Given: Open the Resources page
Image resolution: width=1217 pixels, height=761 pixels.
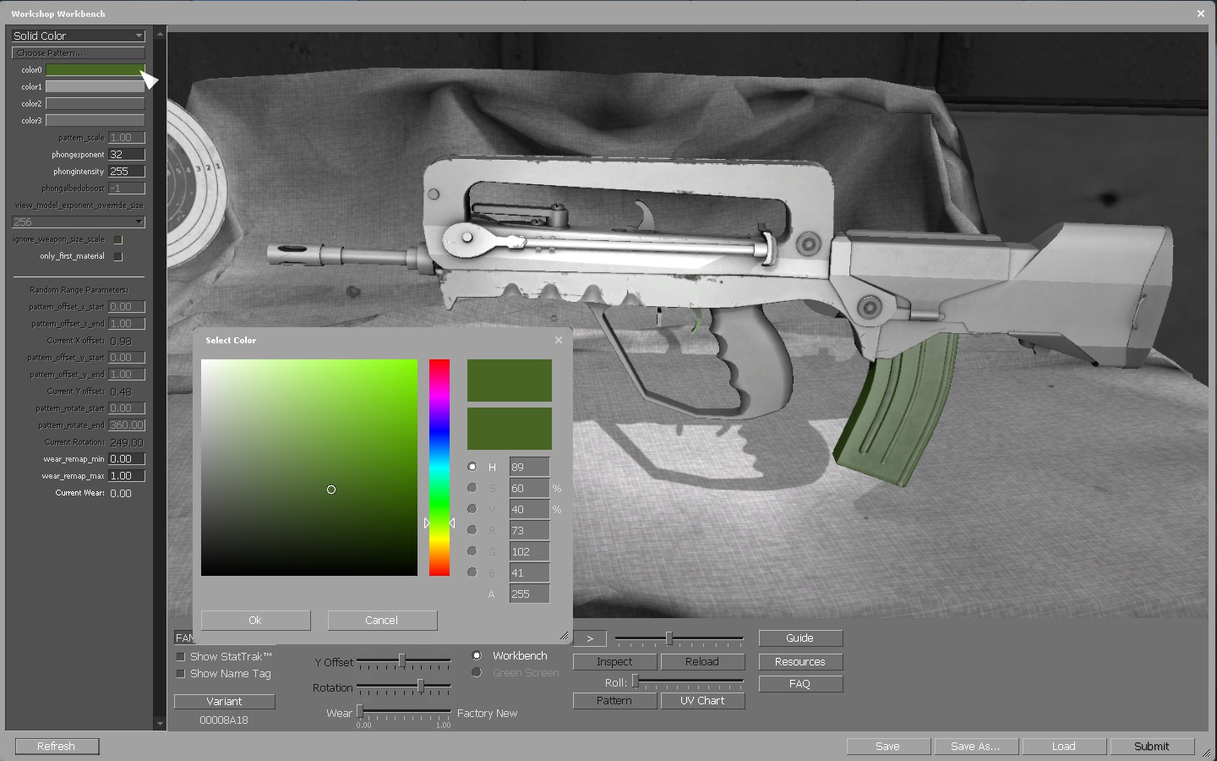Looking at the screenshot, I should 800,662.
